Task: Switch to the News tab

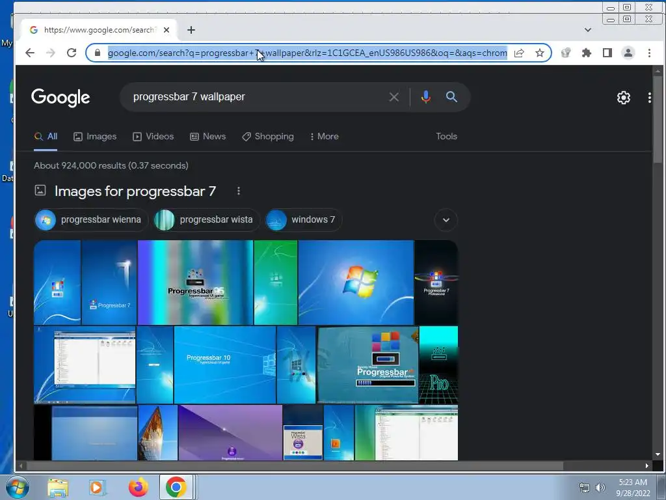Action: tap(207, 137)
